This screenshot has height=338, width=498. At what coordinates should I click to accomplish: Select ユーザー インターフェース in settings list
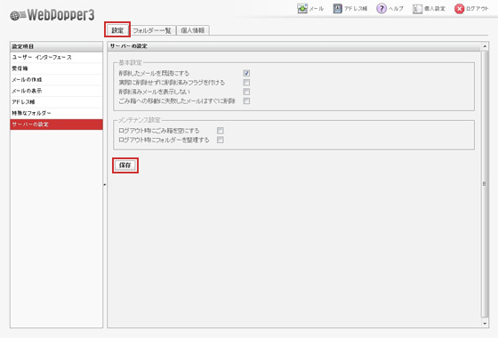57,58
